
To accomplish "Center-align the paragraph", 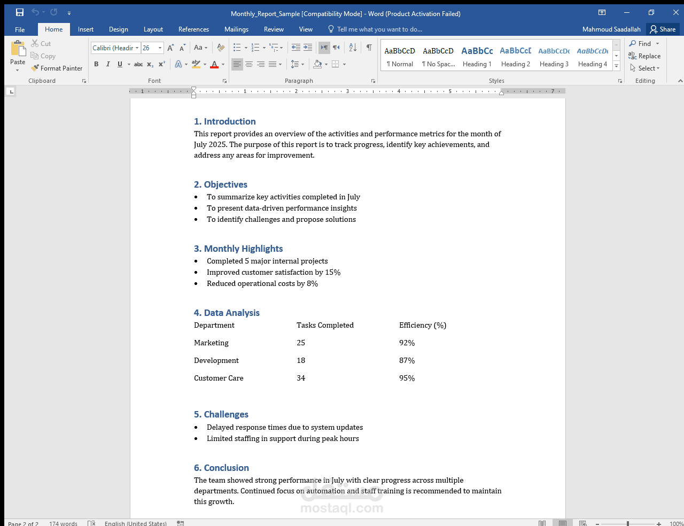I will point(249,64).
